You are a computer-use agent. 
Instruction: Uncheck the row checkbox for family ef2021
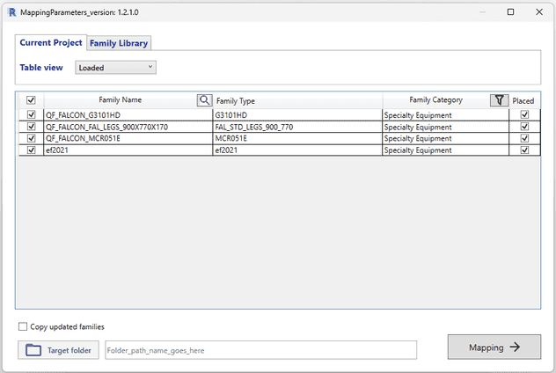(x=31, y=150)
